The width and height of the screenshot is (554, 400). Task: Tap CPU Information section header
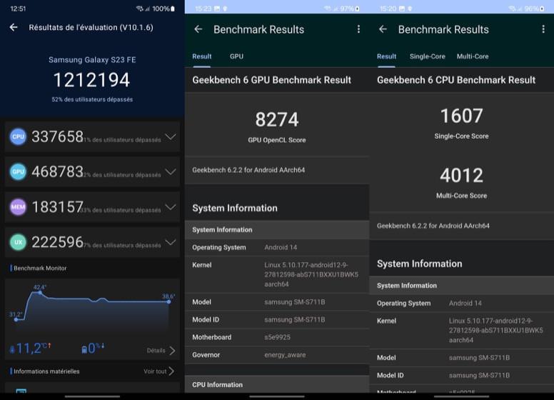tap(277, 385)
